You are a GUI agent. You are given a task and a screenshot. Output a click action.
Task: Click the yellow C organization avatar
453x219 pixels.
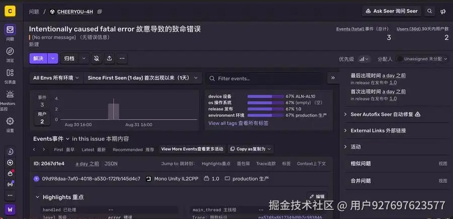10,11
